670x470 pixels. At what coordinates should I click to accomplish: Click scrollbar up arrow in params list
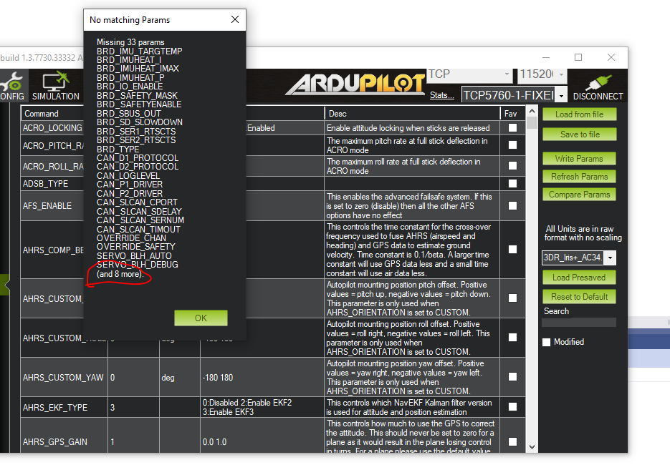(x=532, y=112)
